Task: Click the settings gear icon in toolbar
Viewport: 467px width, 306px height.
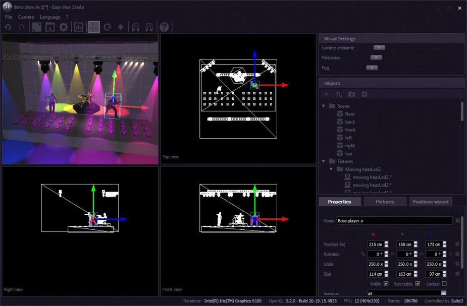Action: coord(64,27)
